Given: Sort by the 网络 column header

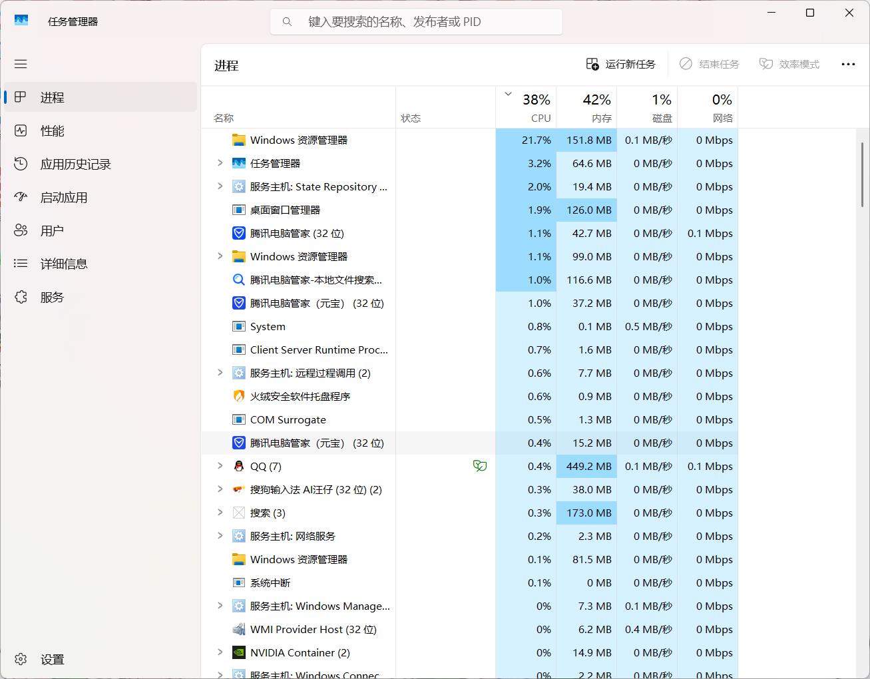Looking at the screenshot, I should pos(708,107).
